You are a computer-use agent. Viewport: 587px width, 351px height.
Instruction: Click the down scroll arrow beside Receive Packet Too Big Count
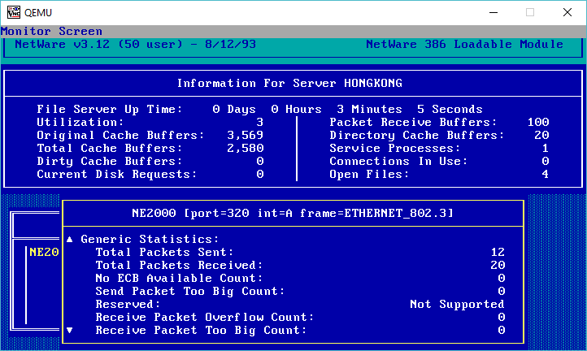coord(70,330)
